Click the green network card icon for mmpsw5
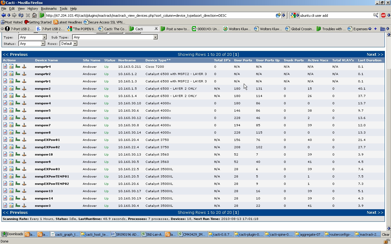Viewport: 391px width, 244px height. pos(18,110)
